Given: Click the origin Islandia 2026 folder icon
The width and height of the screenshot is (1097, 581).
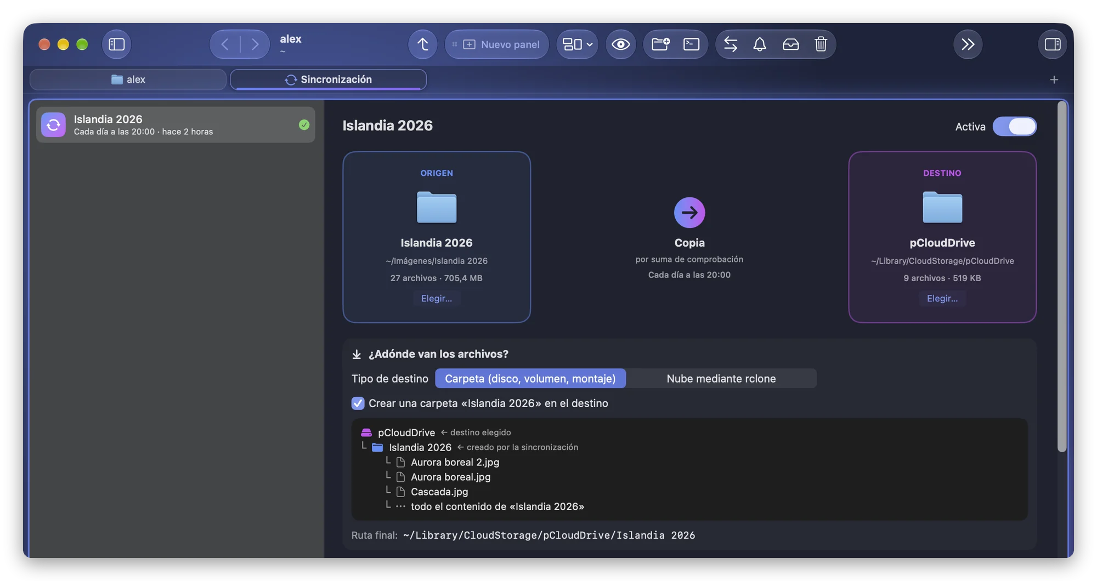Looking at the screenshot, I should click(x=437, y=207).
